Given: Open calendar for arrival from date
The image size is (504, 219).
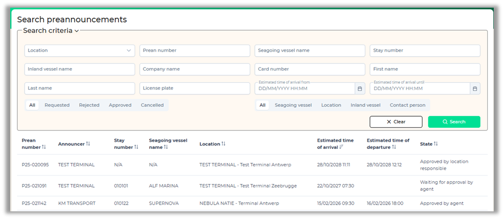Looking at the screenshot, I should (360, 89).
